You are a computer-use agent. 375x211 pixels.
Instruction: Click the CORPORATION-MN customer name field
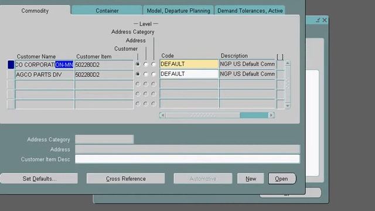(x=45, y=64)
